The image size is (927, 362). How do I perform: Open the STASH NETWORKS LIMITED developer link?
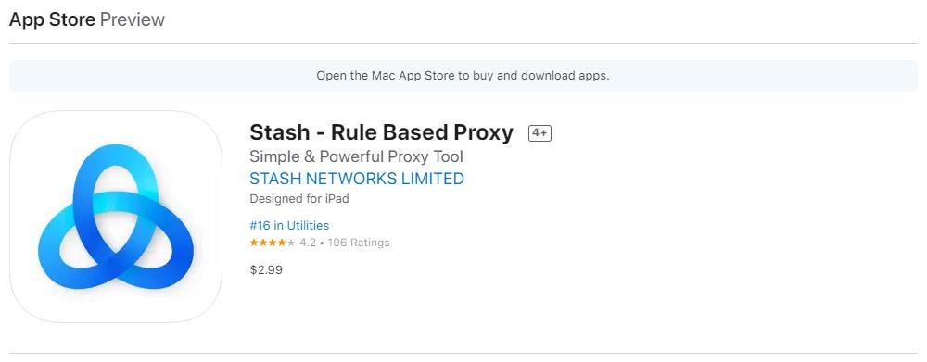tap(357, 179)
